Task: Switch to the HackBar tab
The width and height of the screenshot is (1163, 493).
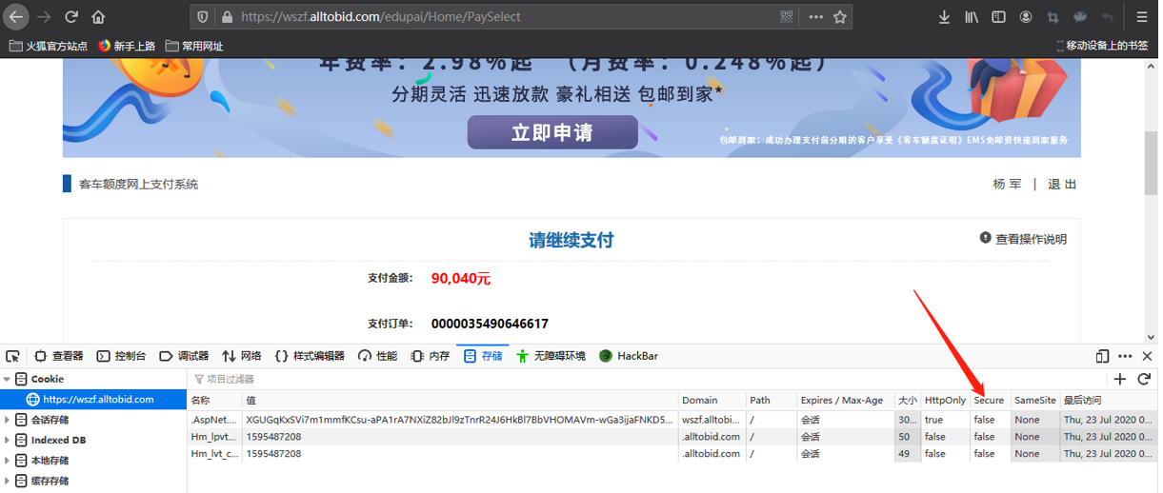Action: (x=629, y=356)
